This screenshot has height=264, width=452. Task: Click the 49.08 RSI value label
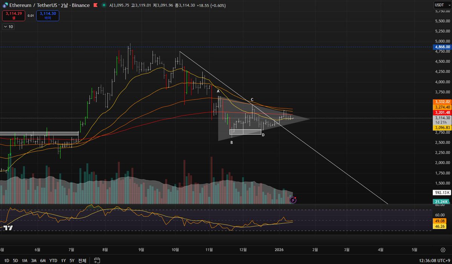click(x=440, y=221)
